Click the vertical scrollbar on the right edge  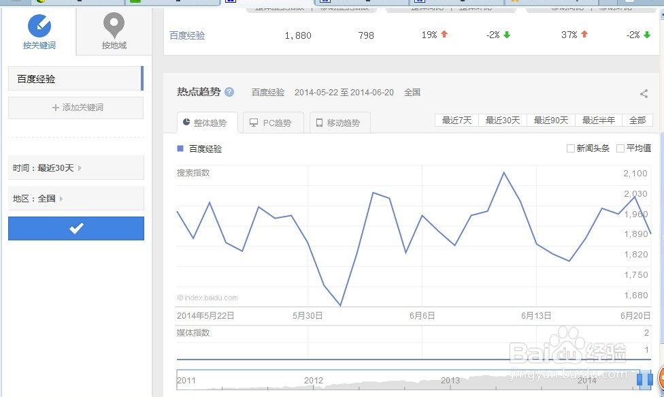(662, 237)
